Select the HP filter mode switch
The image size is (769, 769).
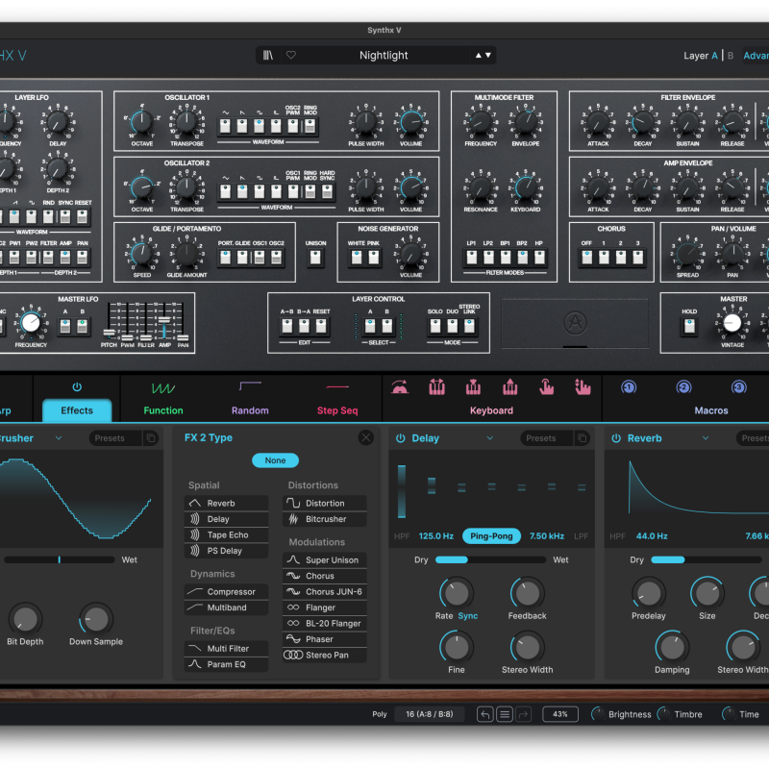coord(539,258)
